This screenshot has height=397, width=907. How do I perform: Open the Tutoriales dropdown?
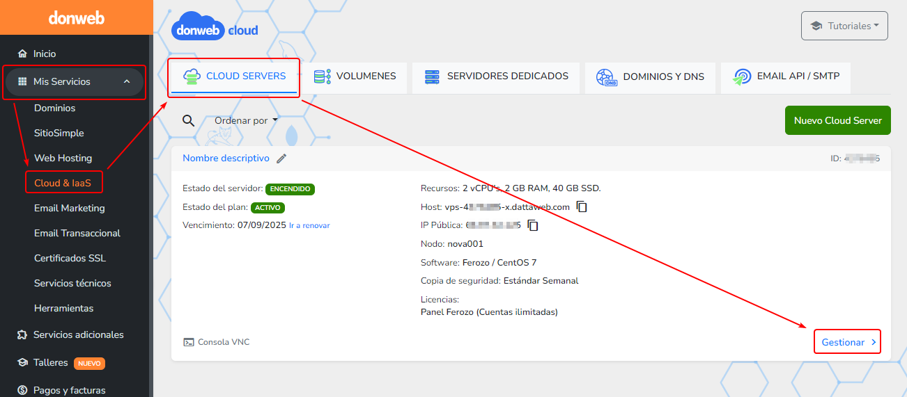pyautogui.click(x=844, y=26)
